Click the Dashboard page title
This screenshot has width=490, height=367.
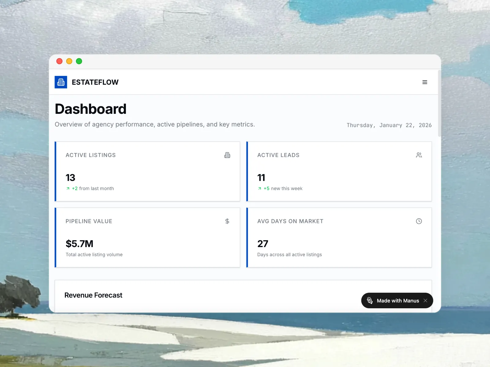coord(91,109)
